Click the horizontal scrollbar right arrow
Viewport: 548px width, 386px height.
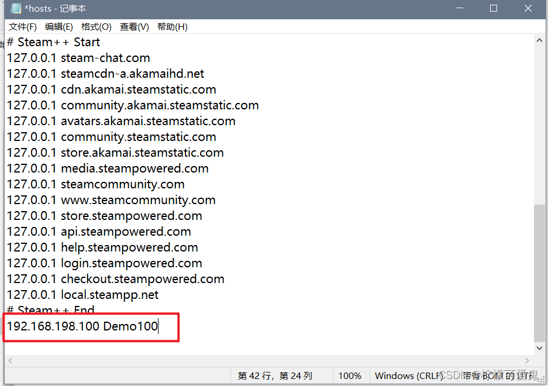527,360
